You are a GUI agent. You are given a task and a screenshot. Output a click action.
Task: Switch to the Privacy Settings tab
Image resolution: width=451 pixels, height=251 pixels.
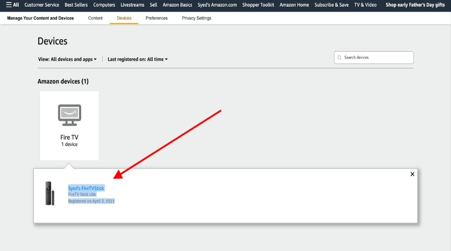[196, 18]
